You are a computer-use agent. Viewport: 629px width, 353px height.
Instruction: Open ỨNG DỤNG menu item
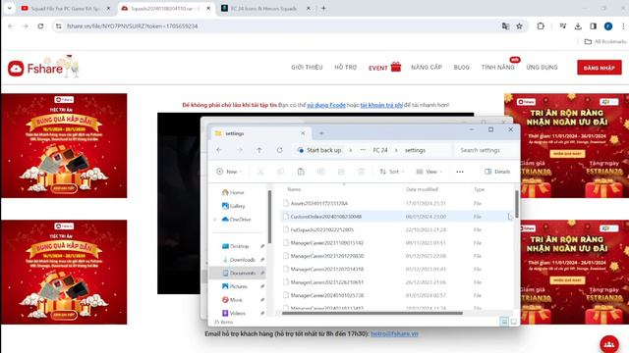[542, 68]
